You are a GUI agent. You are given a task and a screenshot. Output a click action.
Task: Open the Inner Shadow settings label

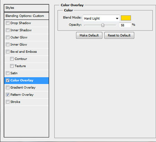tap(21, 30)
